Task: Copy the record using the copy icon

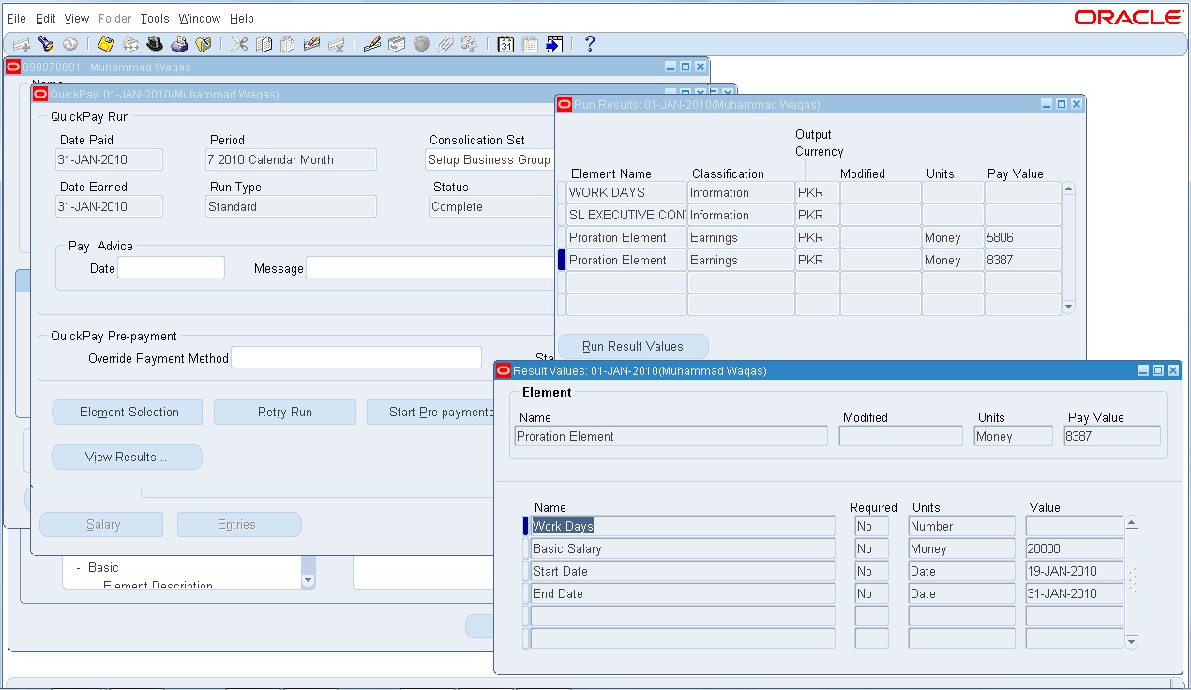Action: click(264, 43)
